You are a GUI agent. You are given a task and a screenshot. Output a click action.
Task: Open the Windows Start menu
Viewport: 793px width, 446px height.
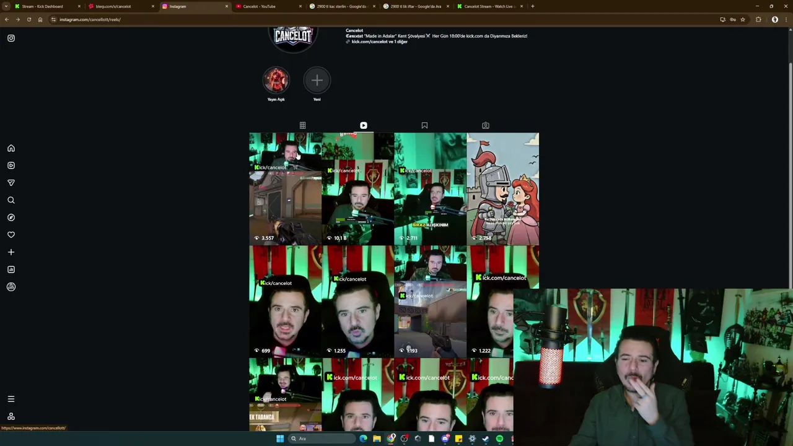coord(280,439)
